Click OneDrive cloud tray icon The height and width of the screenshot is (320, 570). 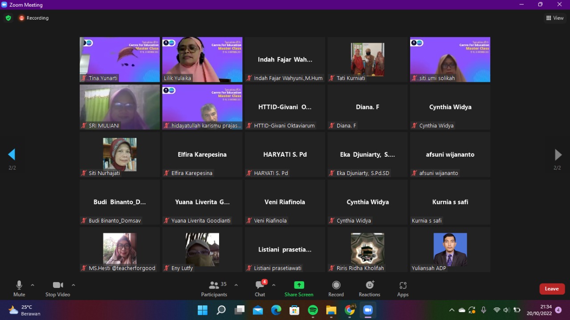[x=462, y=310]
